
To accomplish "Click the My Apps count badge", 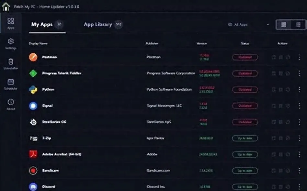I will tap(59, 25).
